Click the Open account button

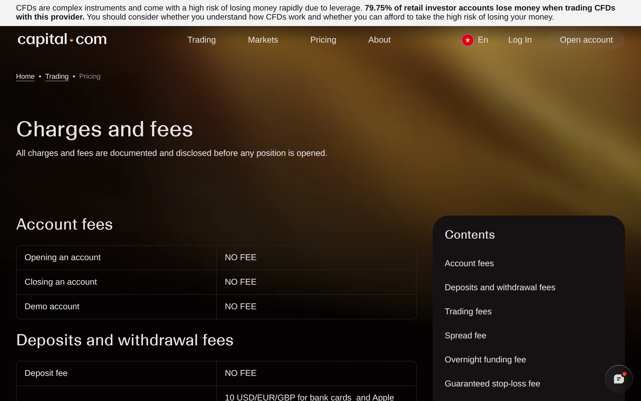click(586, 40)
